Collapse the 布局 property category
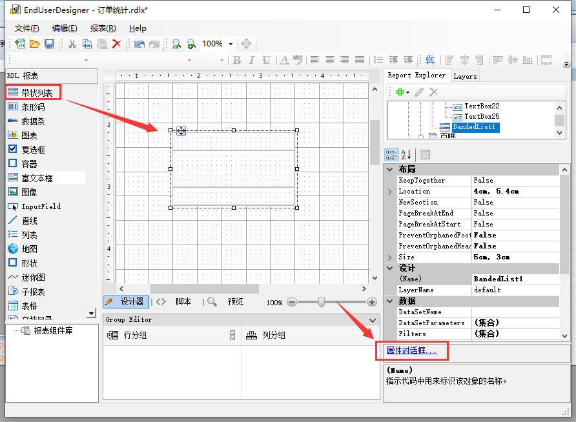The height and width of the screenshot is (422, 576). (x=390, y=169)
